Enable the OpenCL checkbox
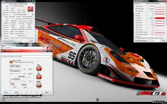 point(10,38)
